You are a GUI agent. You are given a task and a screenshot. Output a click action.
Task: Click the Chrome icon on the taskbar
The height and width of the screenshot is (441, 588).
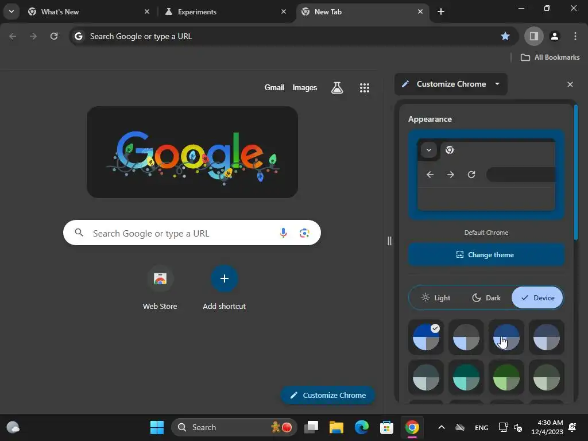[412, 427]
